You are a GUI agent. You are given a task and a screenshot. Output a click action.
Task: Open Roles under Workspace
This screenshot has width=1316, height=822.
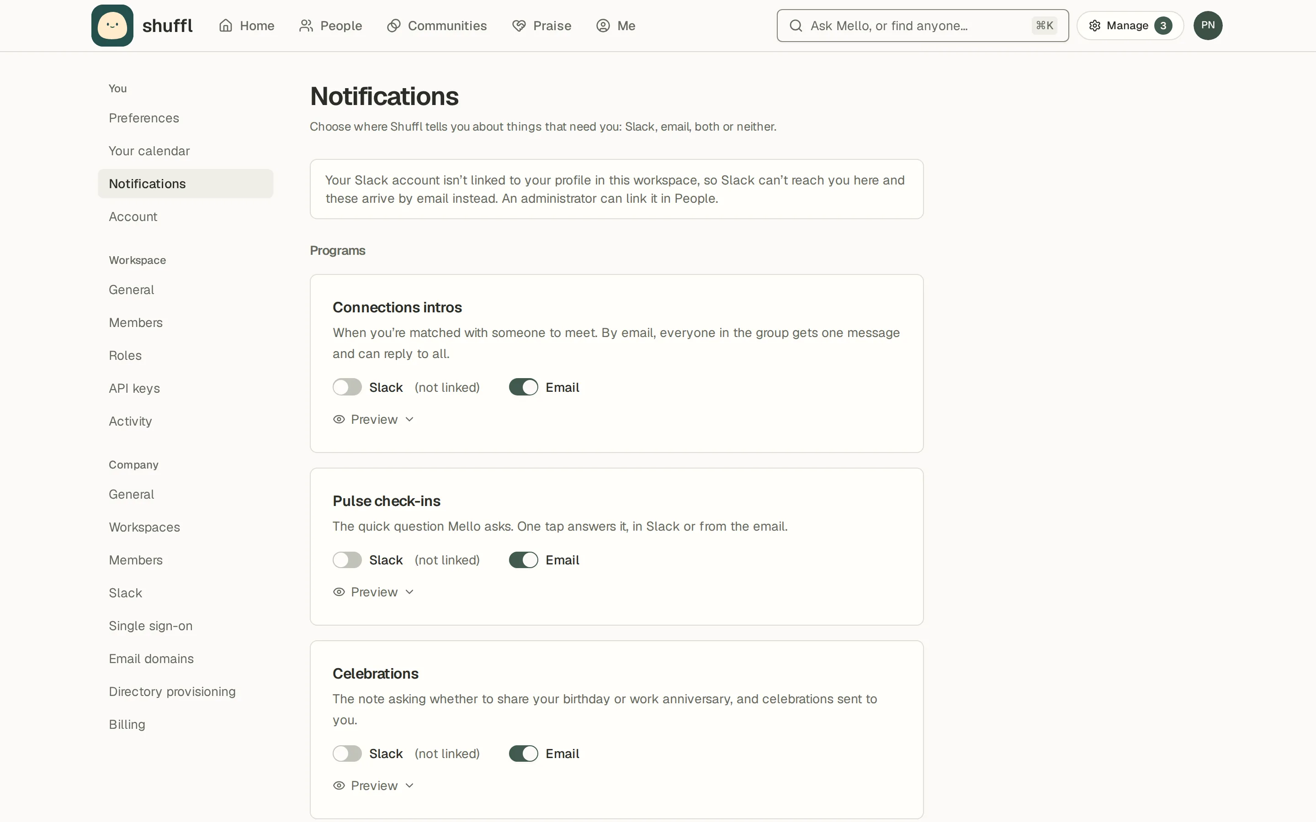click(x=186, y=356)
